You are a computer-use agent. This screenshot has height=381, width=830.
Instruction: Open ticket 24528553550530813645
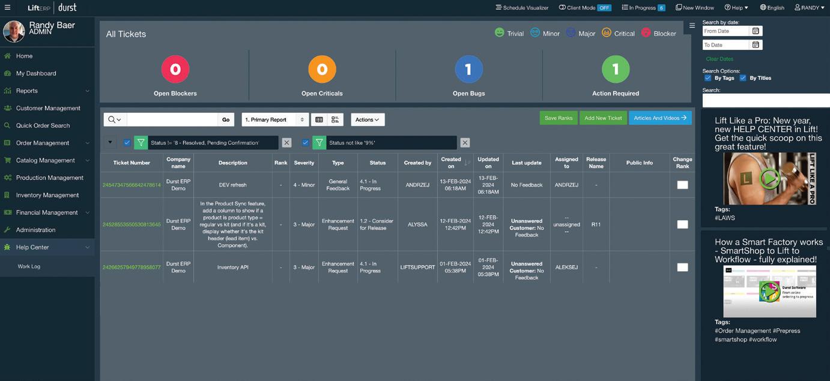[132, 224]
